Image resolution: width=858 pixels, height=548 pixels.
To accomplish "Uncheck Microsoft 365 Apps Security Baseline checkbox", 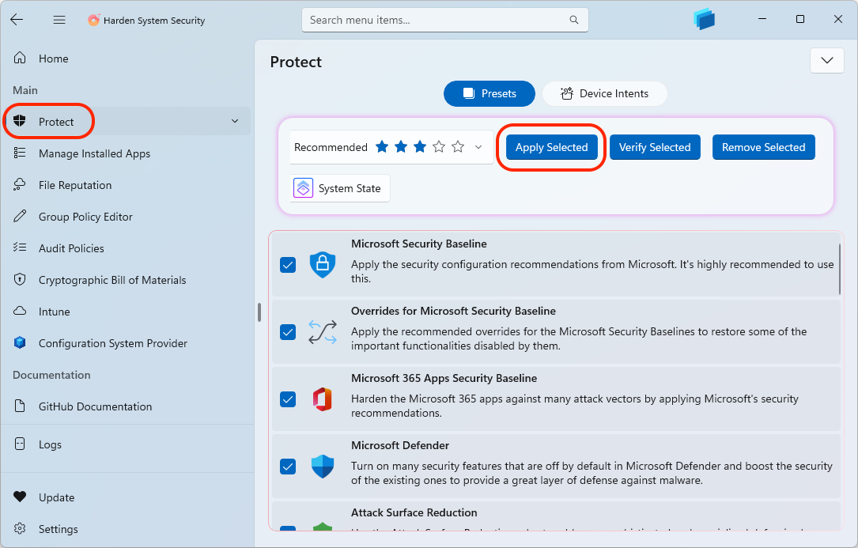I will point(288,399).
